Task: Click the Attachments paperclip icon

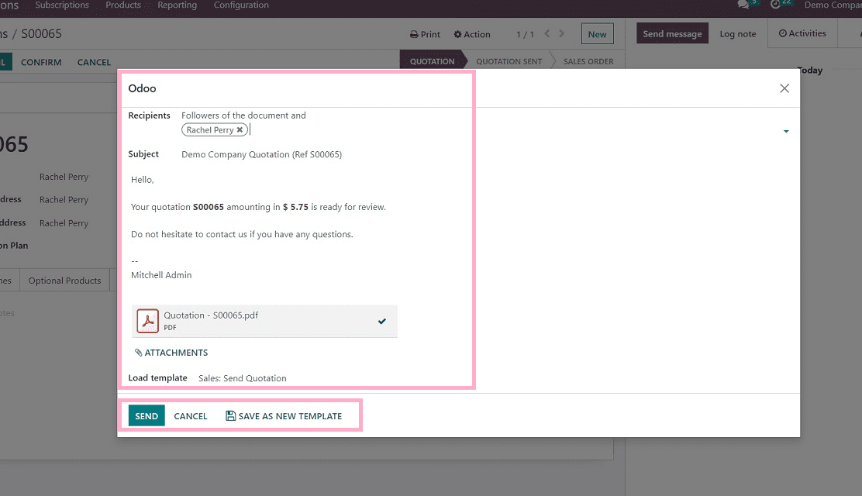Action: click(x=139, y=353)
